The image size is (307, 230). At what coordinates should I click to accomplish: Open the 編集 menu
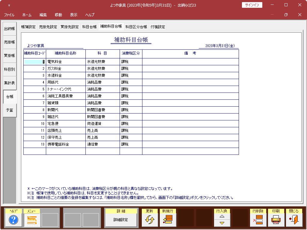[x=43, y=15]
